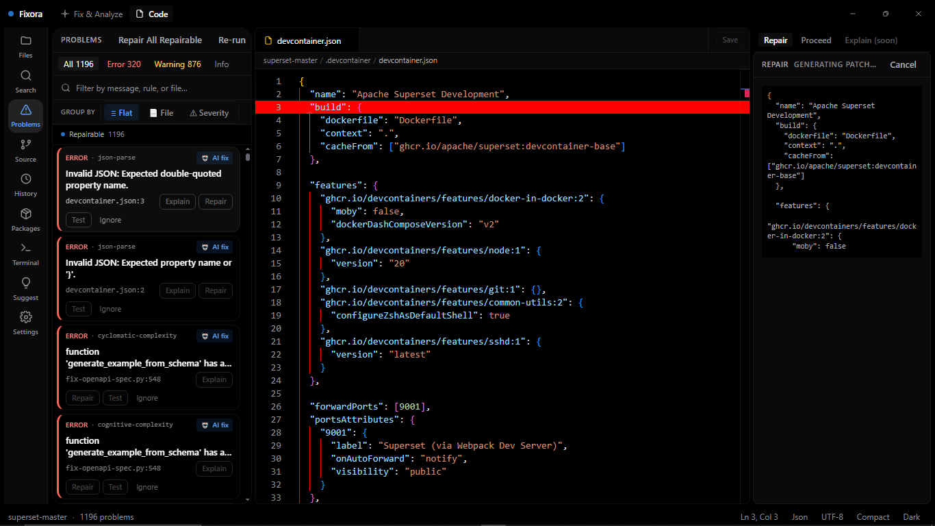The height and width of the screenshot is (526, 935).
Task: Open the Source control sidebar icon
Action: (x=25, y=151)
